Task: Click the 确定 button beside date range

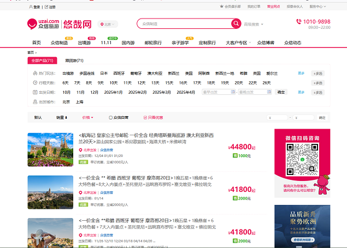Action: click(x=281, y=92)
